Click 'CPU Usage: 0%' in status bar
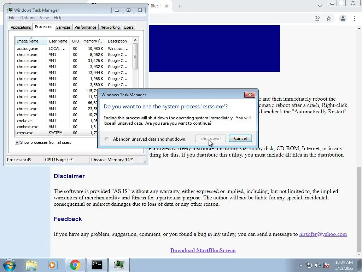Viewport: 362px width, 272px height. pos(59,160)
